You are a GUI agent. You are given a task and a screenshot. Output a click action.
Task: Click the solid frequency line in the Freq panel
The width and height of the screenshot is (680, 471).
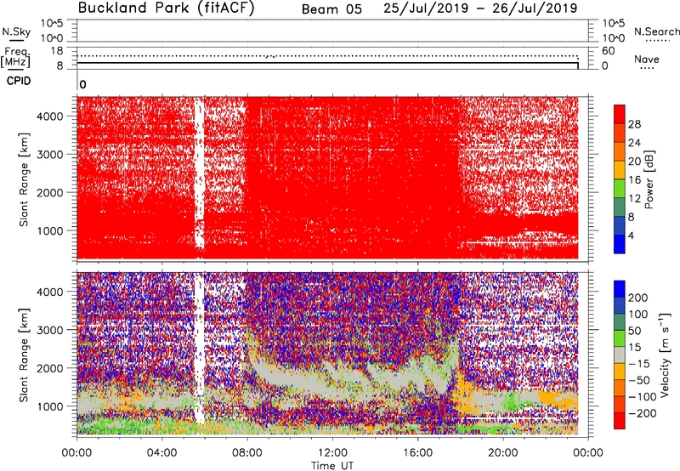(x=327, y=63)
